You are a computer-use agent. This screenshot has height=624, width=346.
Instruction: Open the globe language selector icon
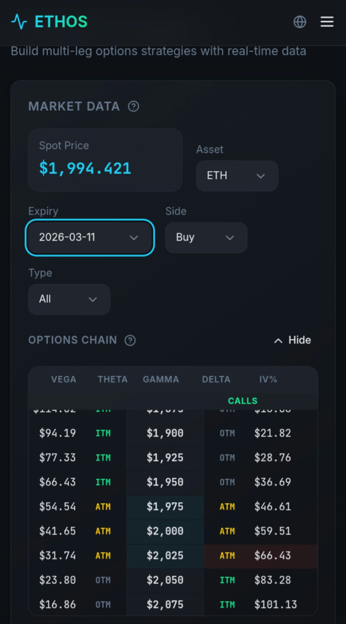click(x=300, y=22)
